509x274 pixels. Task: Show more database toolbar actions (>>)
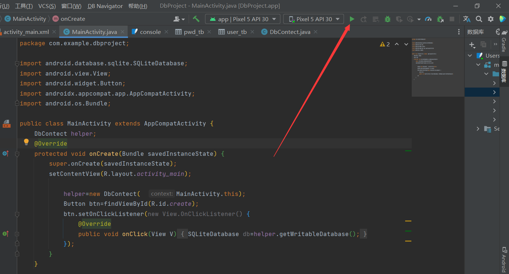coord(495,44)
